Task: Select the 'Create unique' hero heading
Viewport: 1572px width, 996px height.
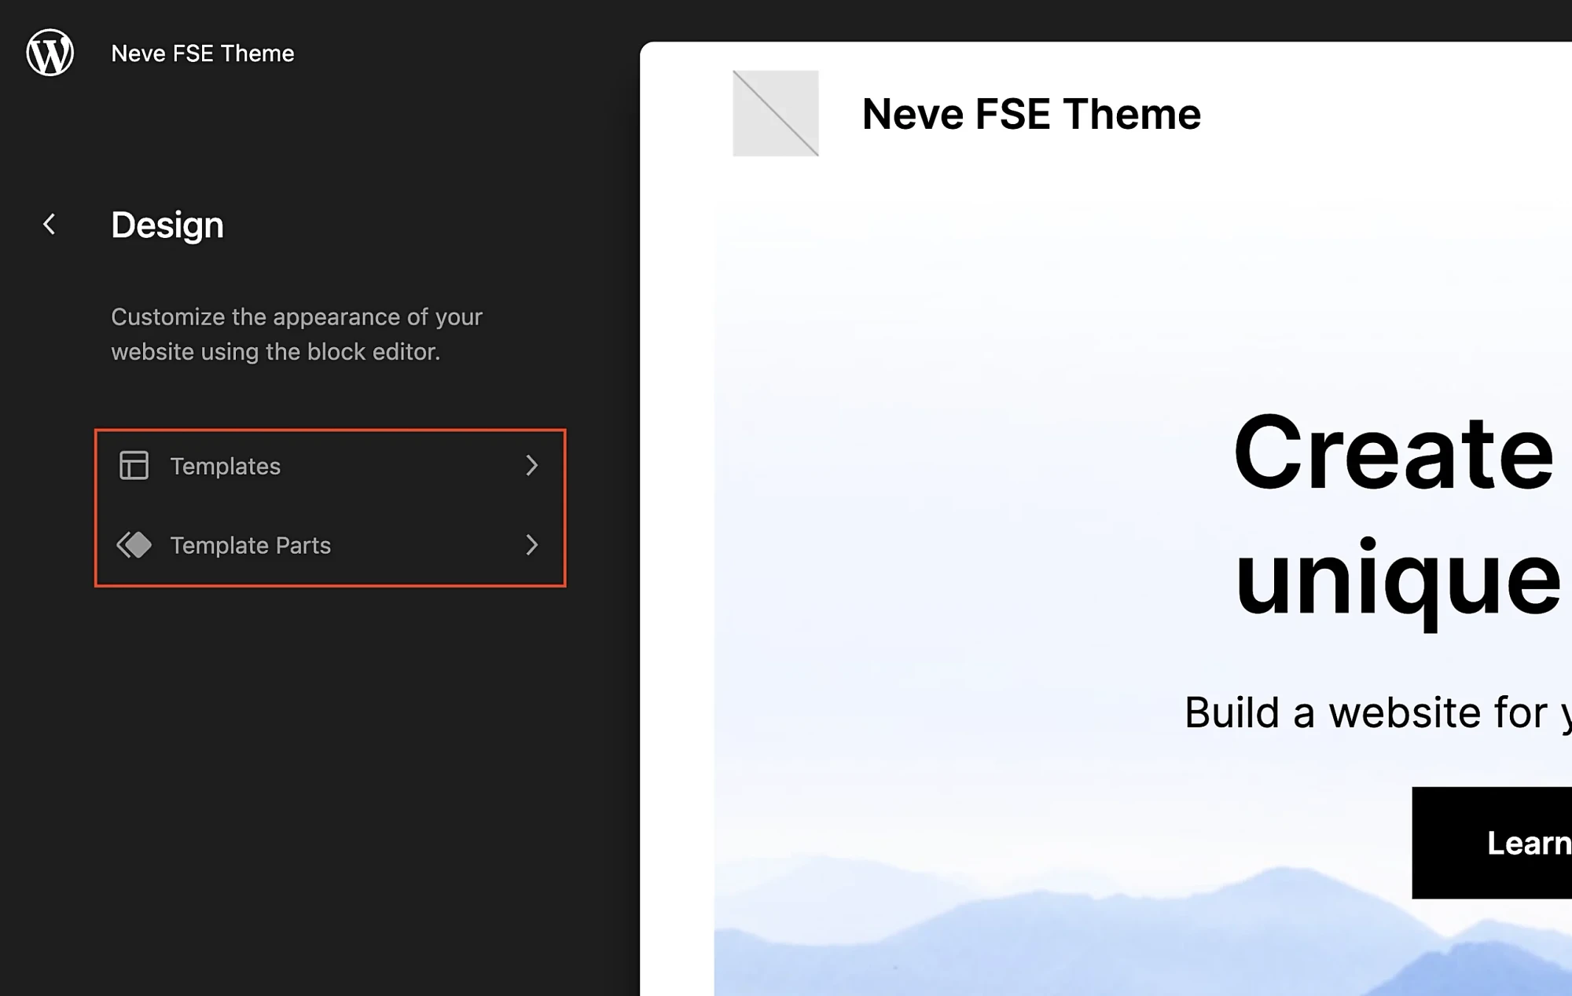Action: (1398, 514)
